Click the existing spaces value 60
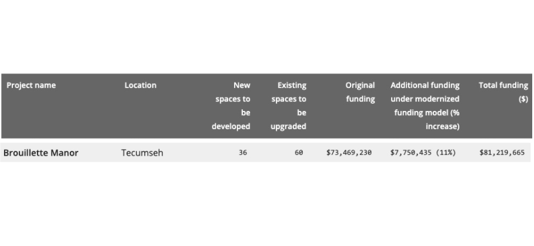534x246 pixels. (299, 153)
